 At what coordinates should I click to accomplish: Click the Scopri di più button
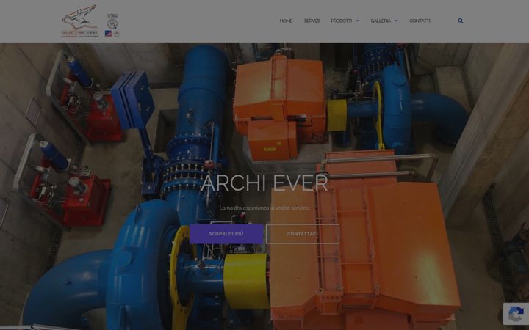(x=226, y=234)
